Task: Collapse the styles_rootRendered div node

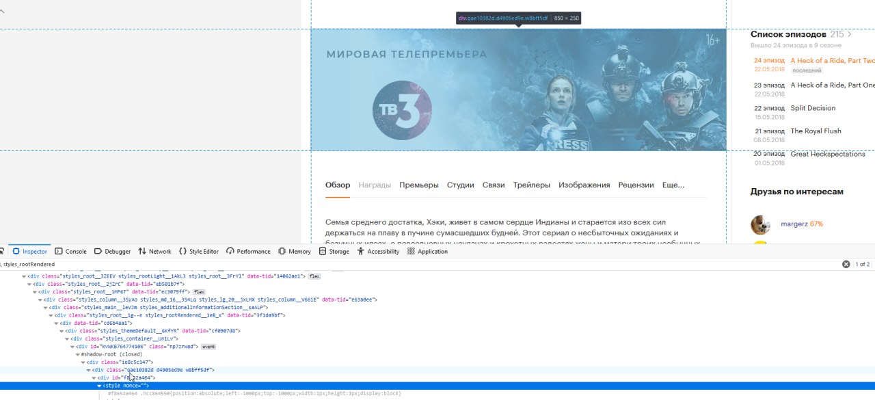Action: (x=52, y=315)
